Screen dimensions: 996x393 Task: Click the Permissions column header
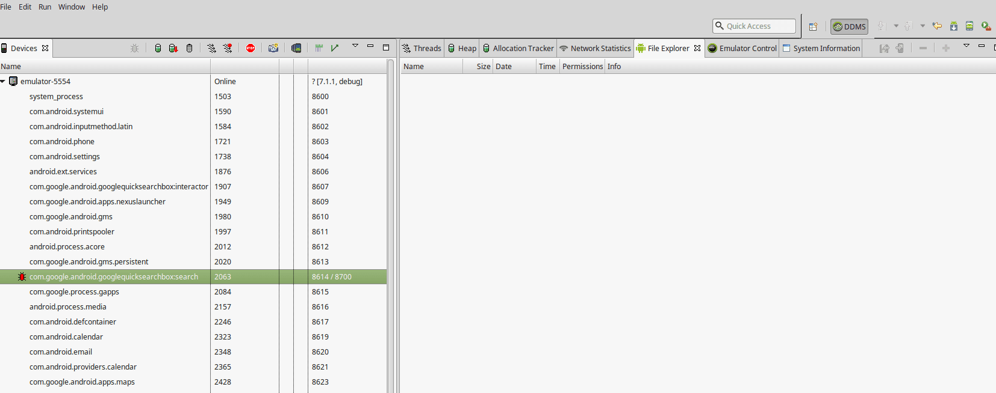click(x=582, y=66)
